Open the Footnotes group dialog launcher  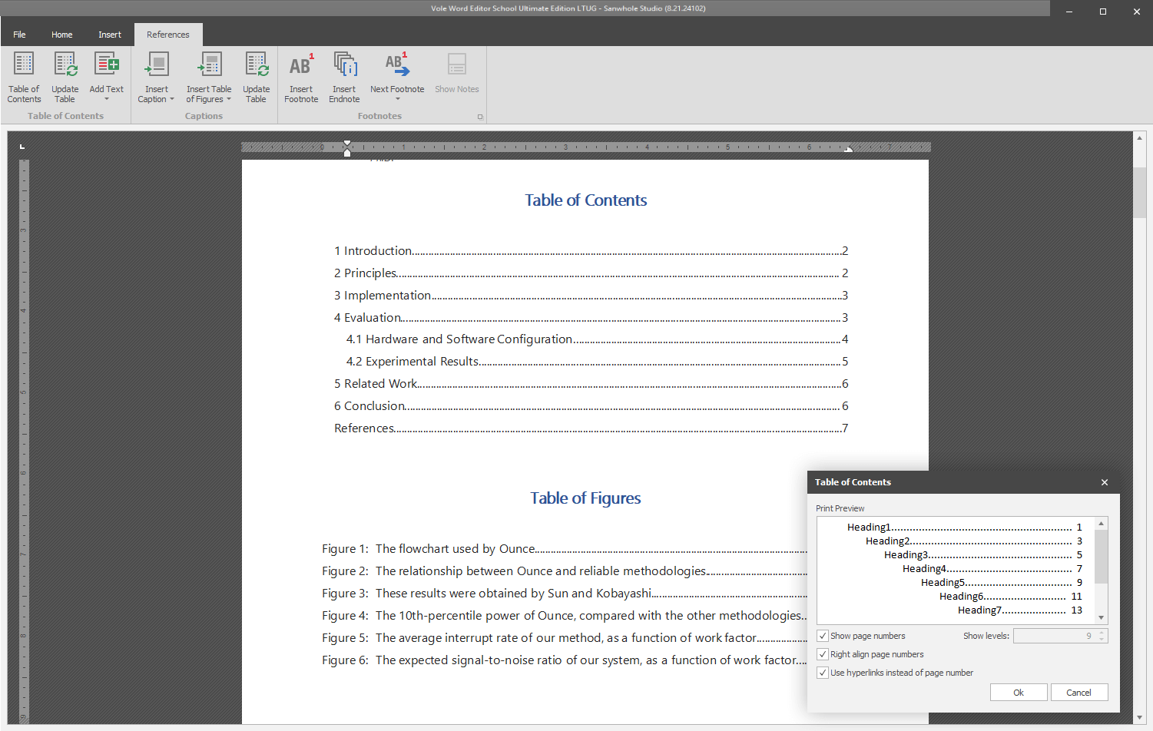480,117
